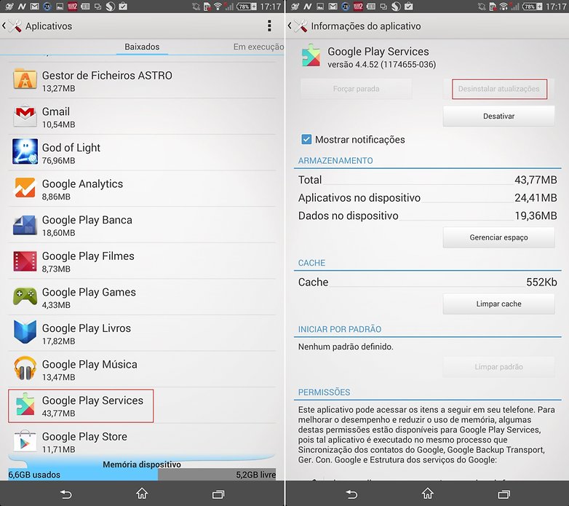Tap the PERMISSÕES section header
569x506 pixels.
tap(324, 392)
